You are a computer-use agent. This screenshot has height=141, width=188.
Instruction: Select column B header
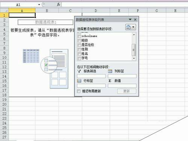tap(47, 11)
